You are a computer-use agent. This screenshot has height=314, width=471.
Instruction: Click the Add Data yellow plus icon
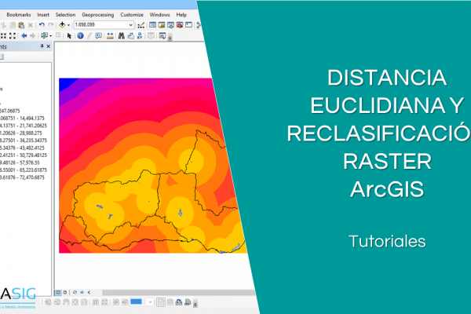point(62,25)
